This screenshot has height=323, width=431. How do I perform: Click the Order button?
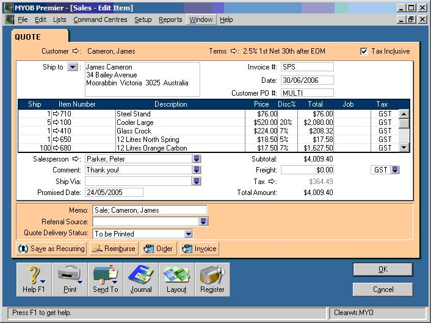tap(159, 249)
